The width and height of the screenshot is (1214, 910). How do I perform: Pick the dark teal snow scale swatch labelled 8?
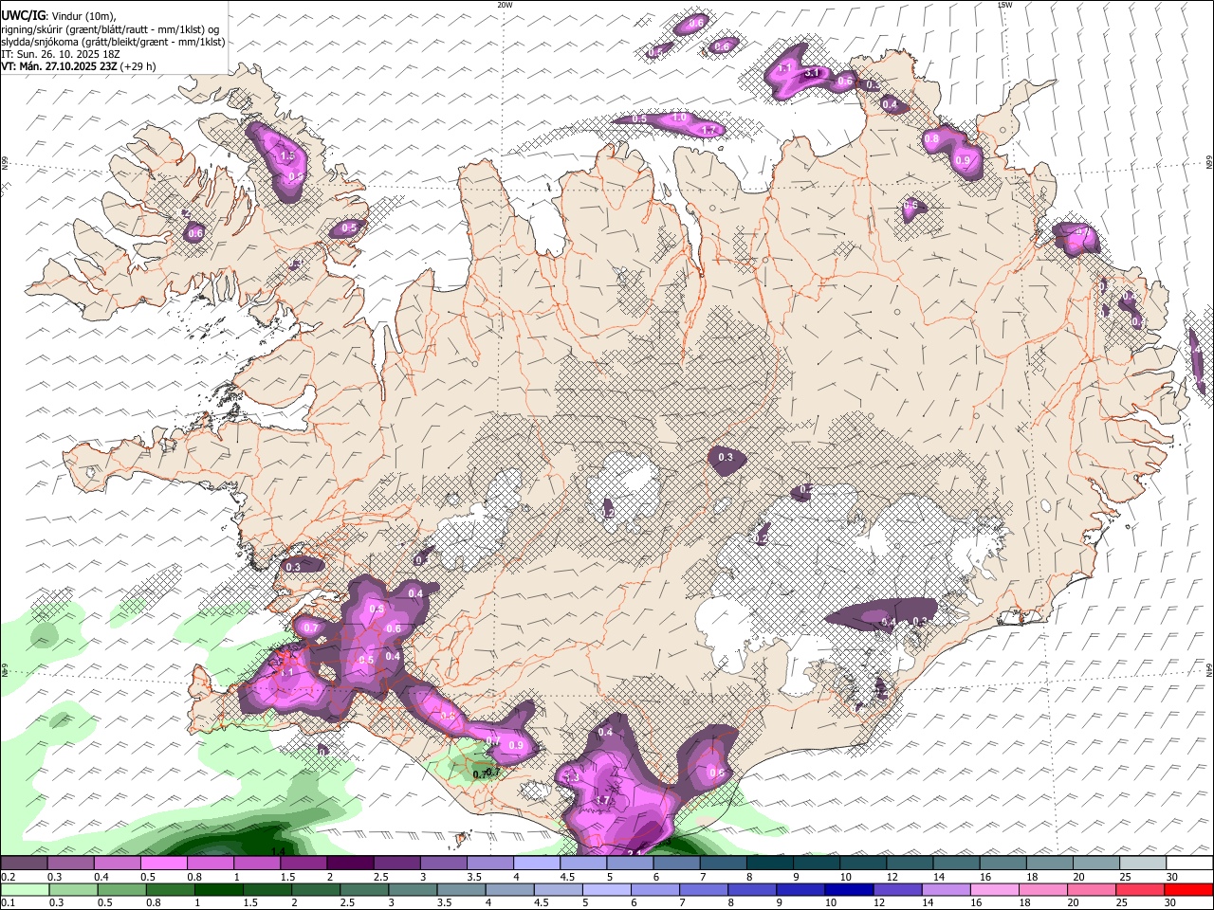click(x=770, y=864)
